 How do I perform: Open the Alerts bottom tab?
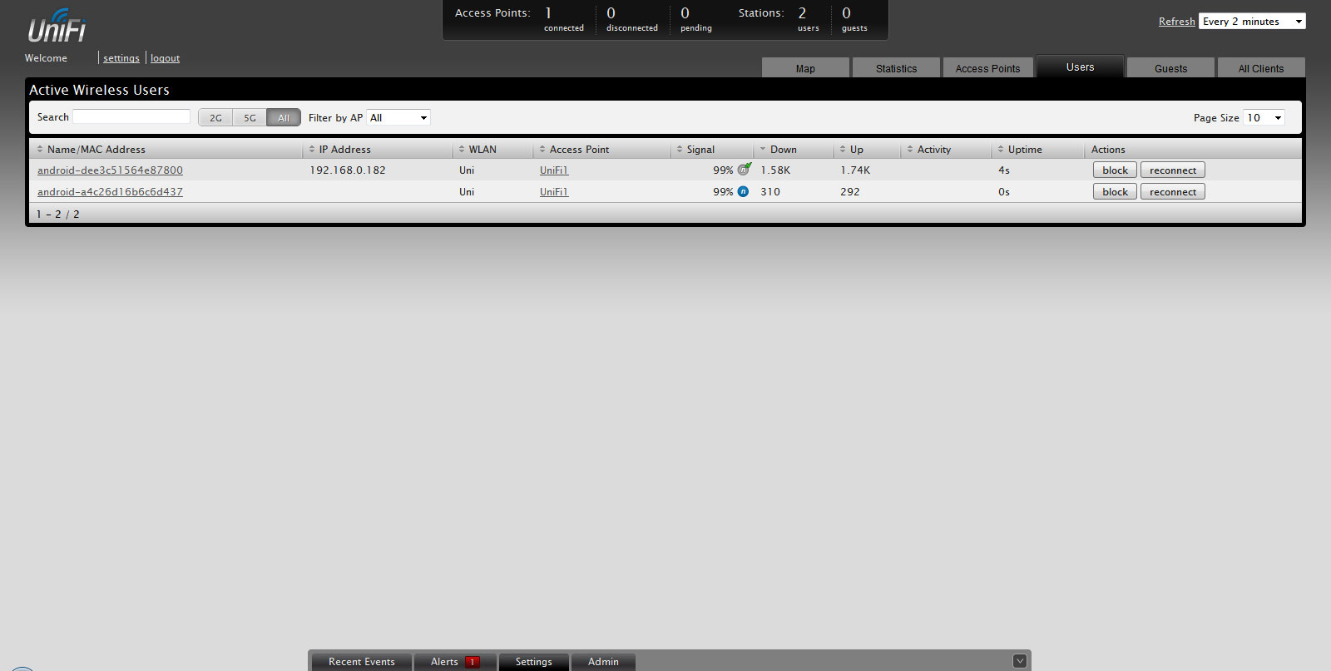(454, 662)
